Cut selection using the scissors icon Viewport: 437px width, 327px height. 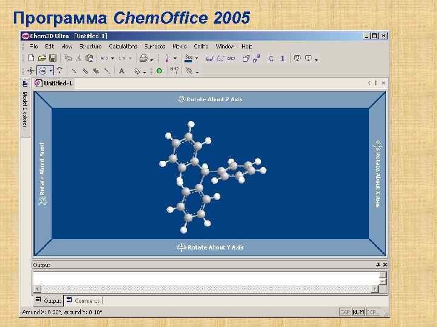(x=78, y=58)
